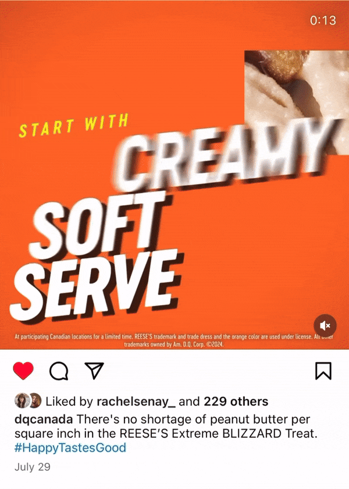Open the second liker's profile avatar
This screenshot has height=489, width=349.
[35, 401]
